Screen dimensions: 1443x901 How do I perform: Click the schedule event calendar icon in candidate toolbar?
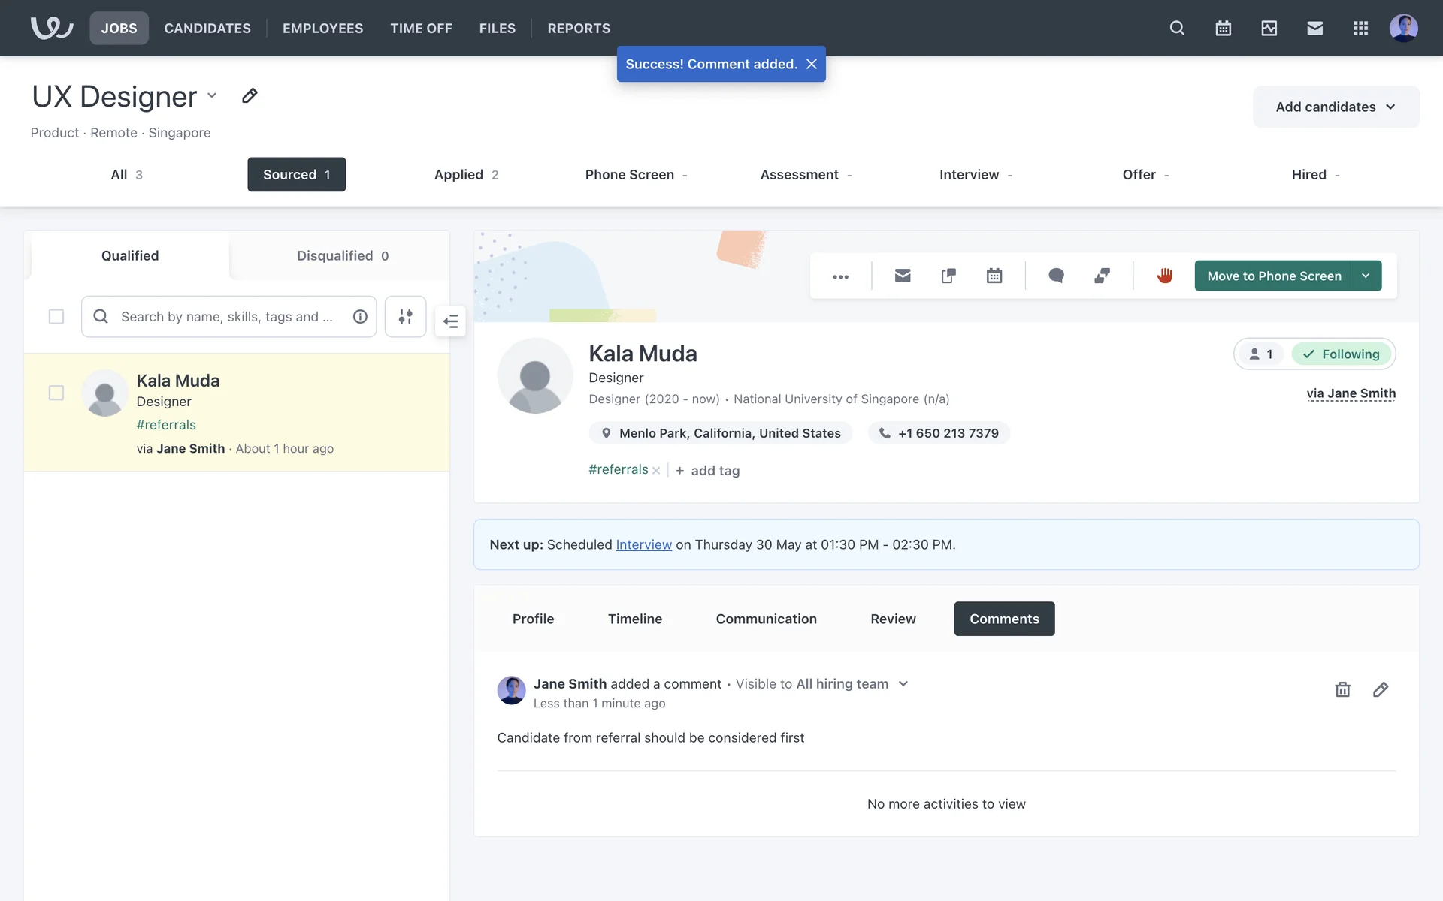[994, 276]
